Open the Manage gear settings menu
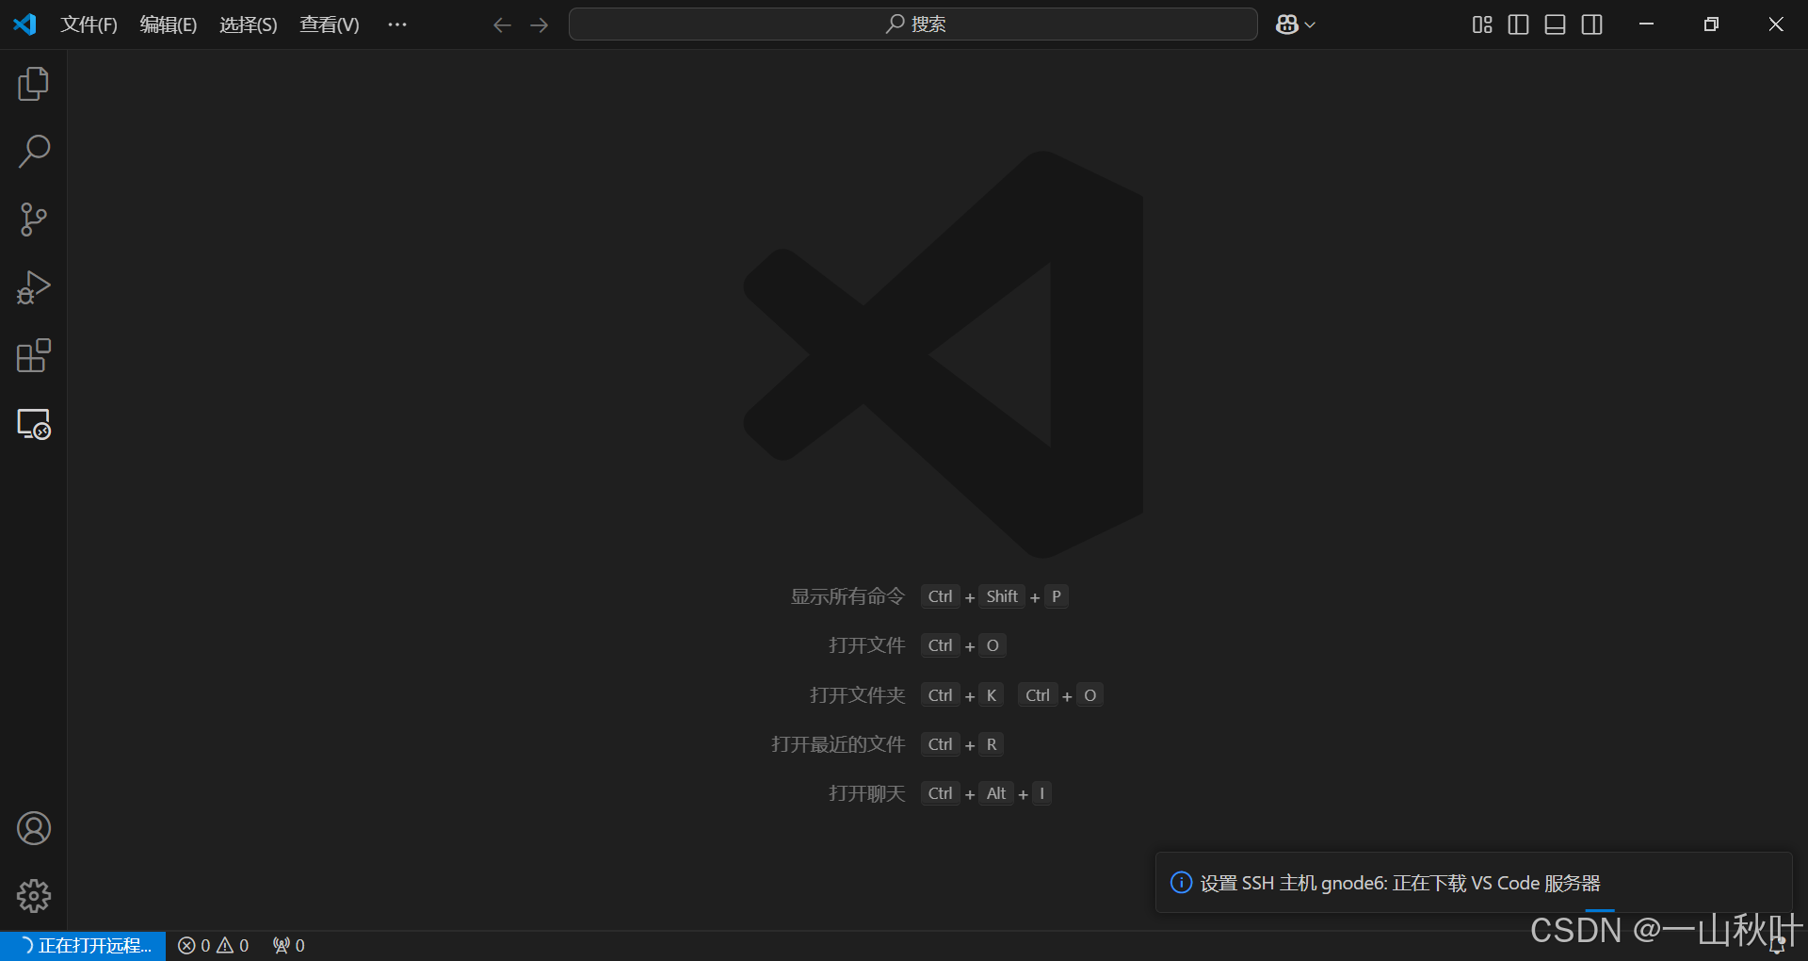 coord(33,896)
